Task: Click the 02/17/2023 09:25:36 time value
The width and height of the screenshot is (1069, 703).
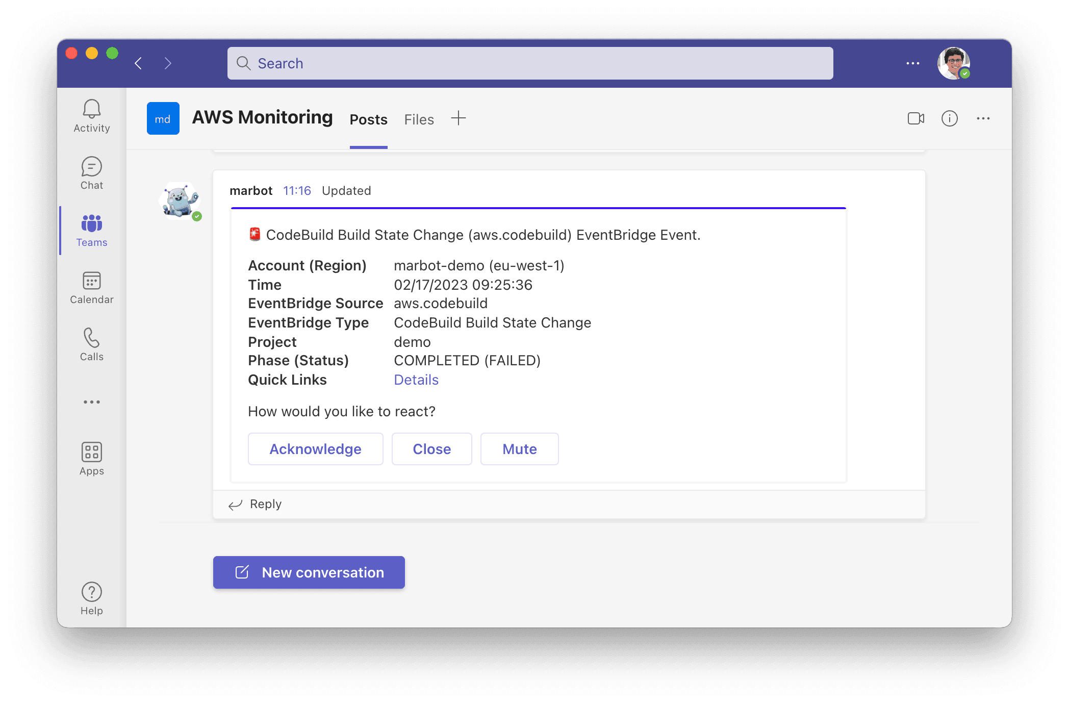Action: click(x=463, y=285)
